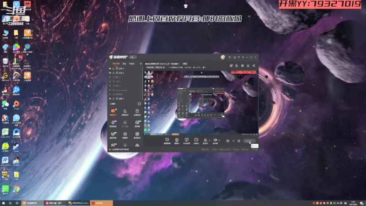Screen dimensions: 366x206
Task: Click the stream preview canvas
Action: (201, 103)
